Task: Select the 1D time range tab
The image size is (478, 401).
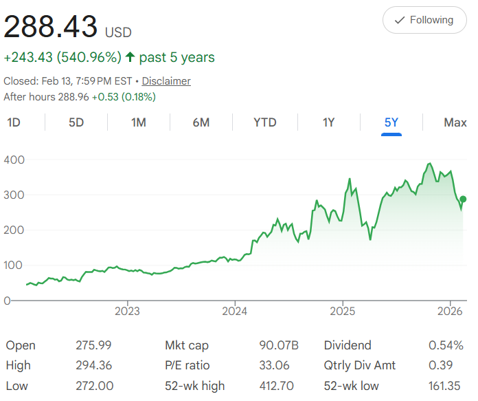Action: coord(14,122)
